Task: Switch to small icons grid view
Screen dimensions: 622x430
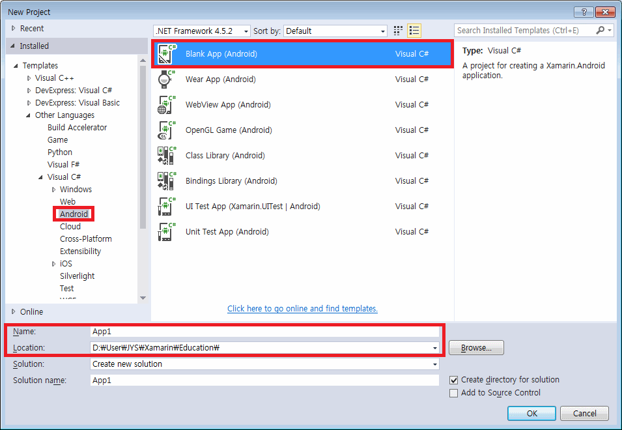Action: pyautogui.click(x=398, y=31)
